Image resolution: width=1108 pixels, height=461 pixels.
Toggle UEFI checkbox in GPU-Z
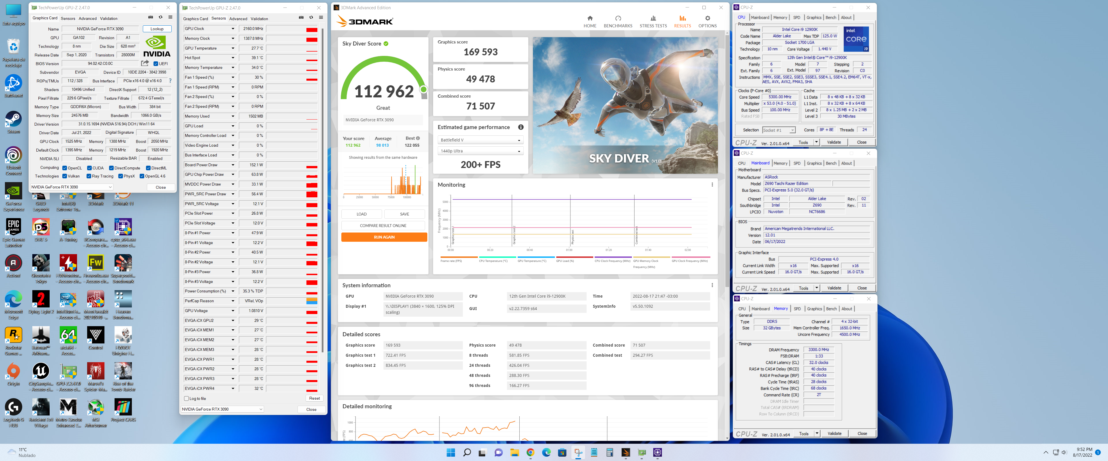(156, 64)
